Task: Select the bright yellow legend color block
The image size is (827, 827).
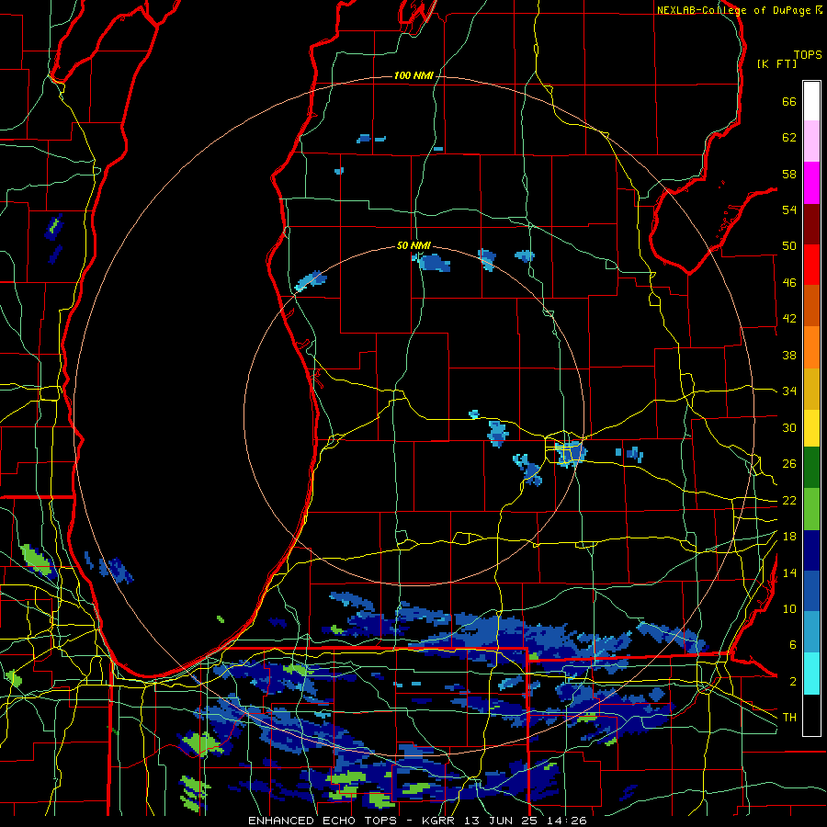Action: coord(811,427)
